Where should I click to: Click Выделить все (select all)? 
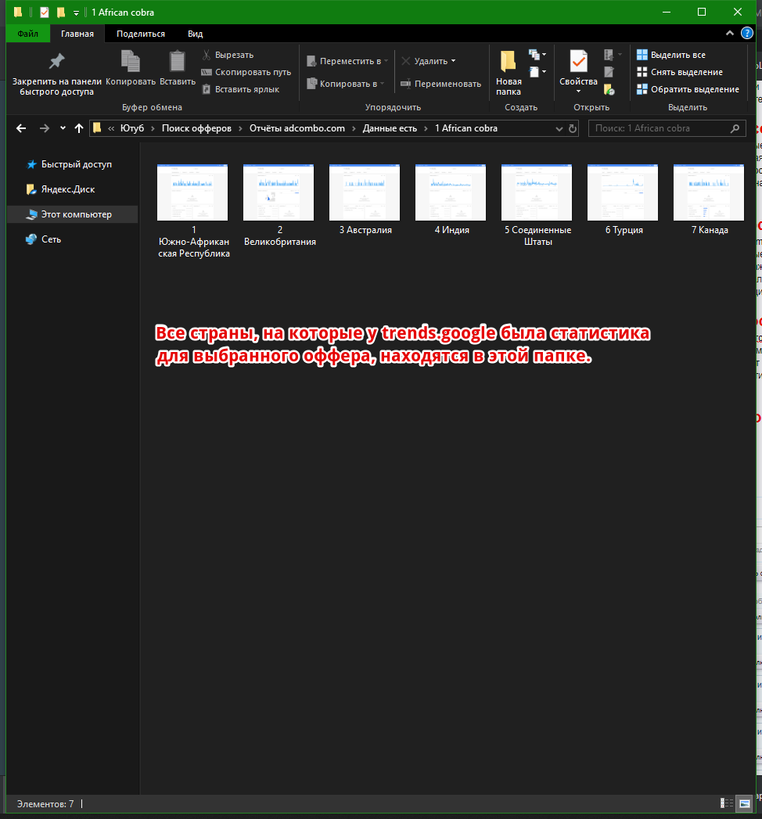coord(671,55)
